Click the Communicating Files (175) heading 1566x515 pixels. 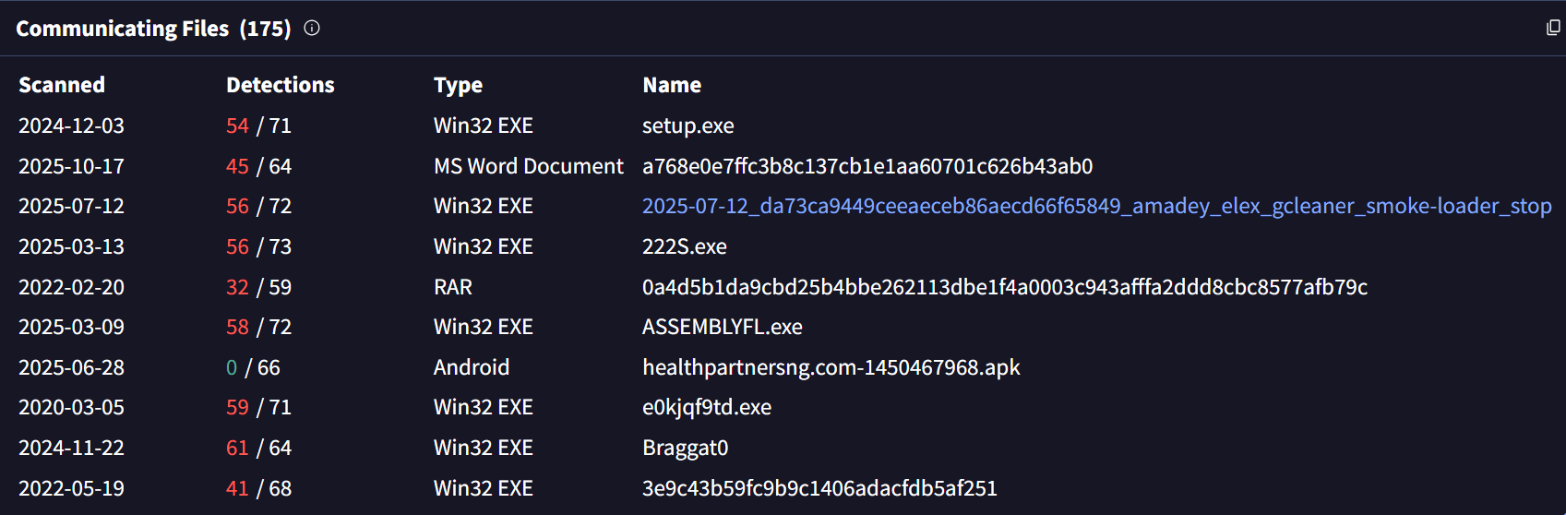point(153,29)
